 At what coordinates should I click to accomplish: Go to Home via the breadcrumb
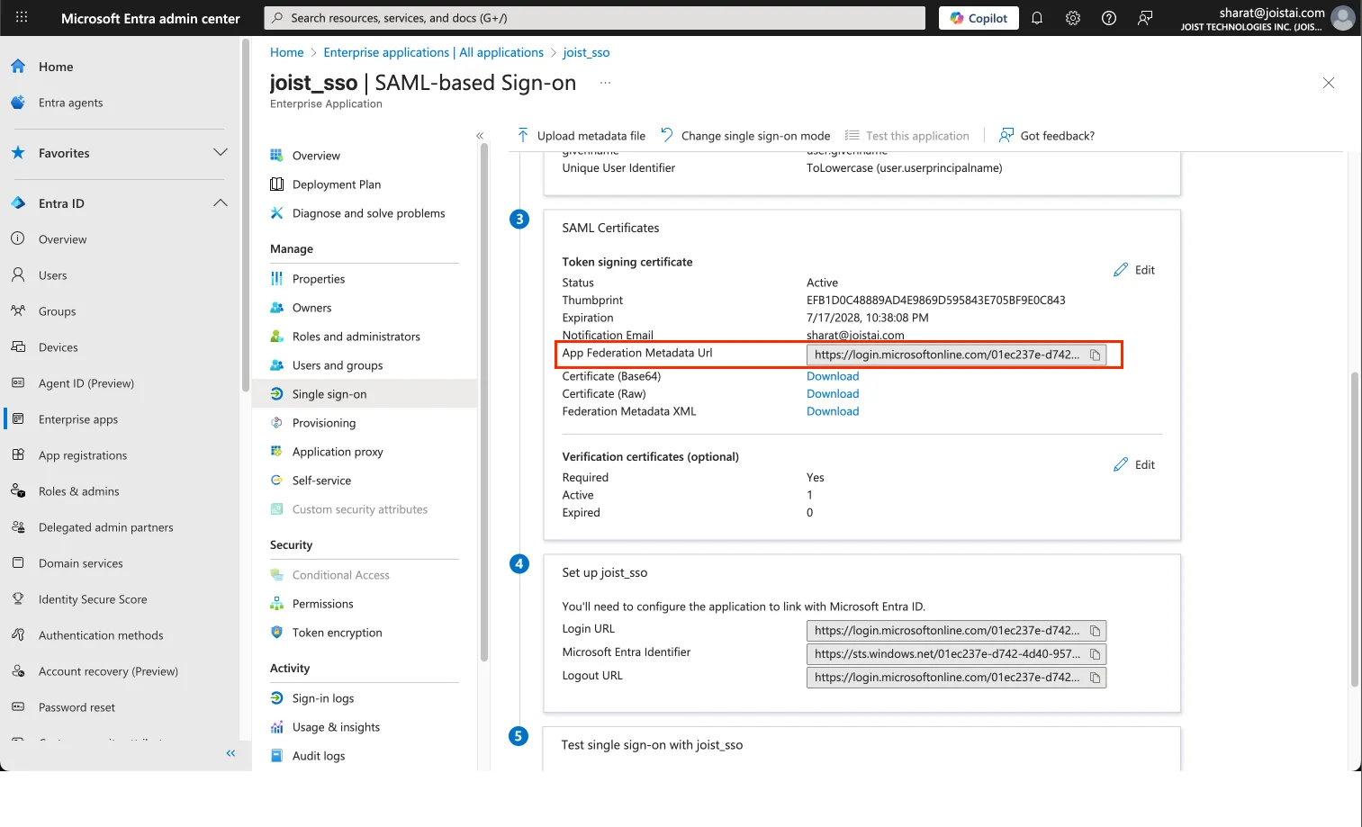pos(287,52)
